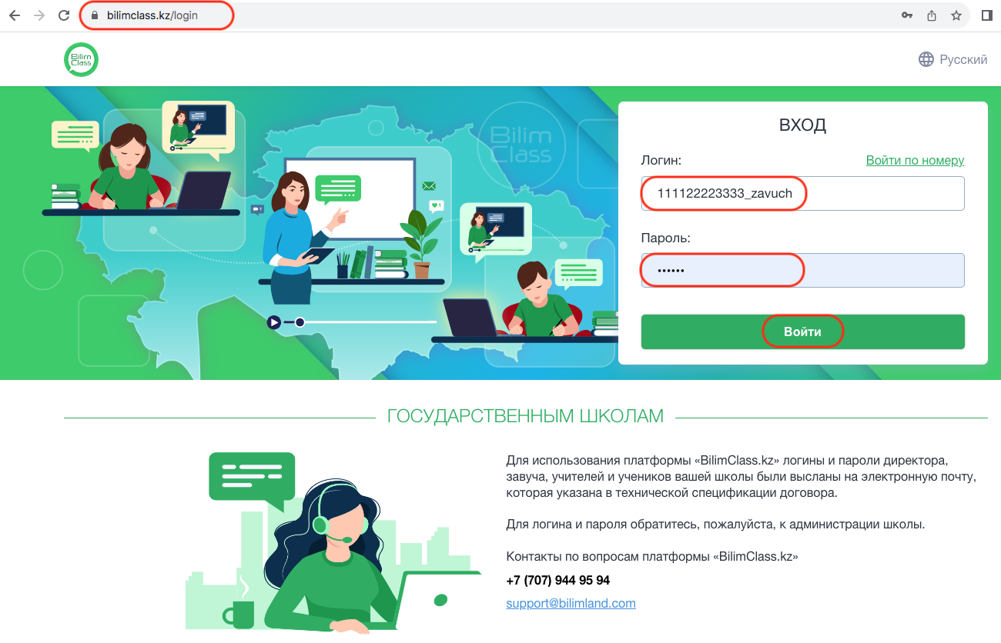Image resolution: width=1001 pixels, height=643 pixels.
Task: Focus the Пароль password field
Action: (x=802, y=271)
